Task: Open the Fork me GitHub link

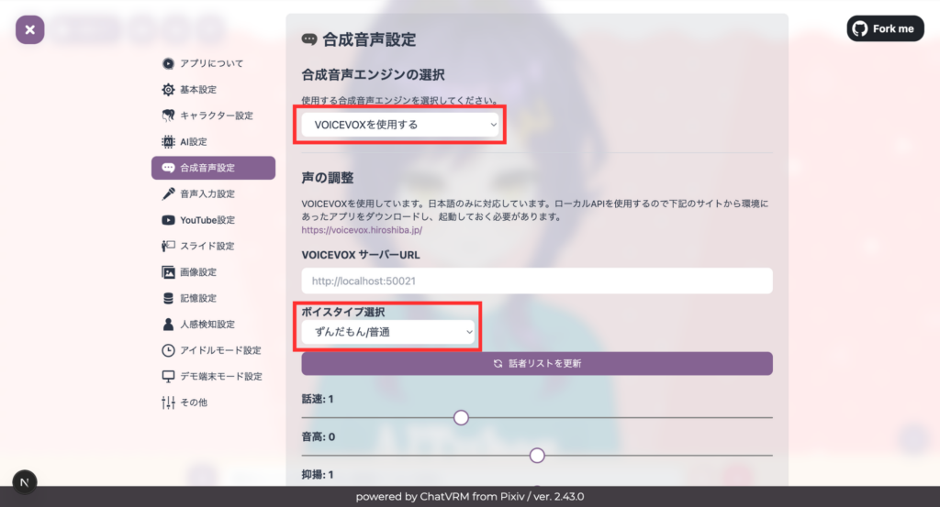Action: point(885,28)
